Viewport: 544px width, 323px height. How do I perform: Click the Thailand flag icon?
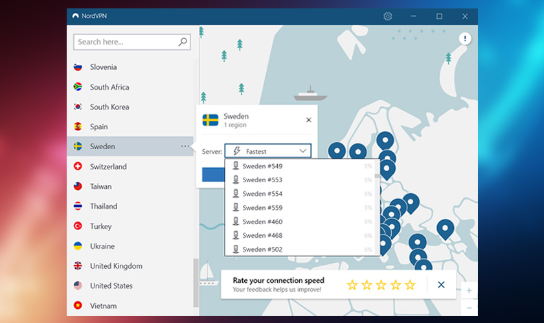click(x=78, y=206)
